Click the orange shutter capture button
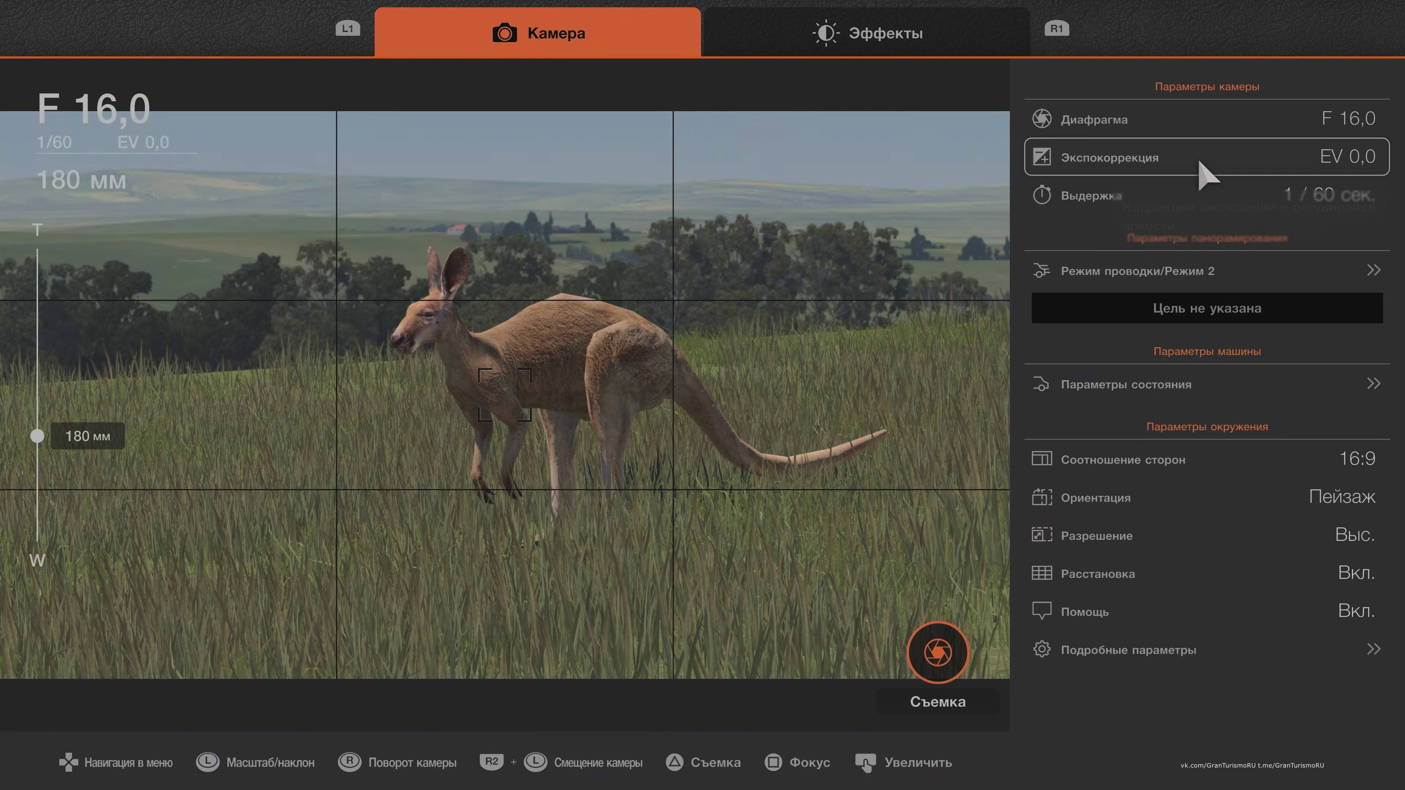 click(x=937, y=652)
